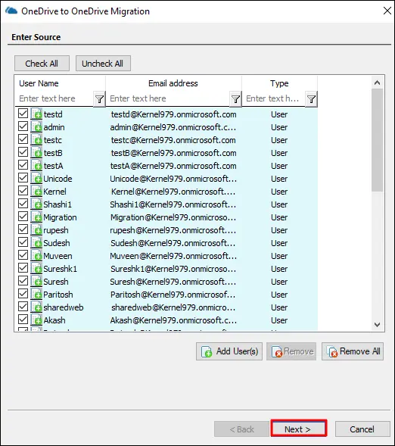Image resolution: width=395 pixels, height=446 pixels.
Task: Open the User Name column filter
Action: point(99,99)
